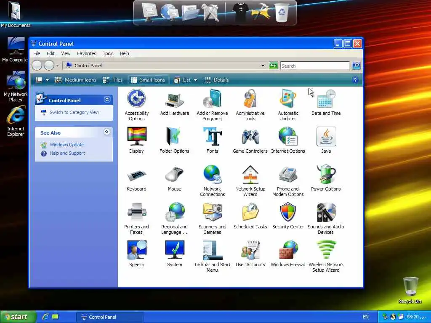
Task: Open Recycle Bin on desktop
Action: point(410,291)
